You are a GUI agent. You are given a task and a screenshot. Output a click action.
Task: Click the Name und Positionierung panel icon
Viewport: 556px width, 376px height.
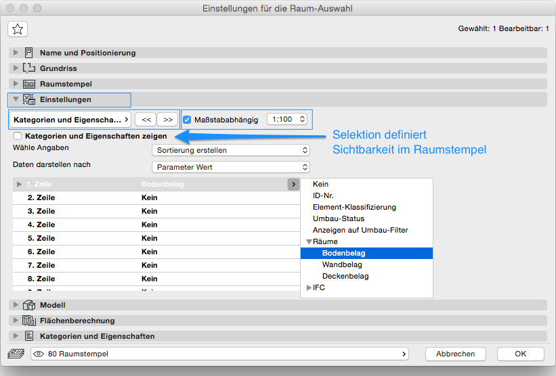click(29, 53)
